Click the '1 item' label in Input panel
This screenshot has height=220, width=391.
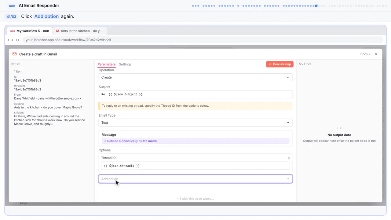coord(18,71)
